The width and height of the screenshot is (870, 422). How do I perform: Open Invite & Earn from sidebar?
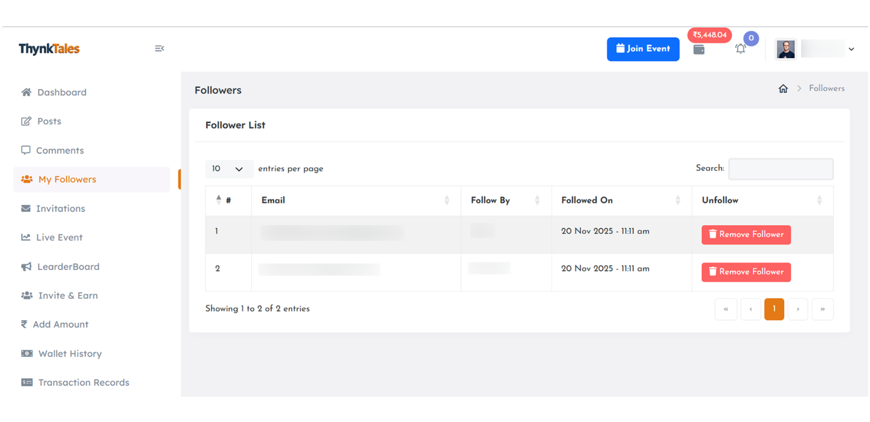point(68,296)
